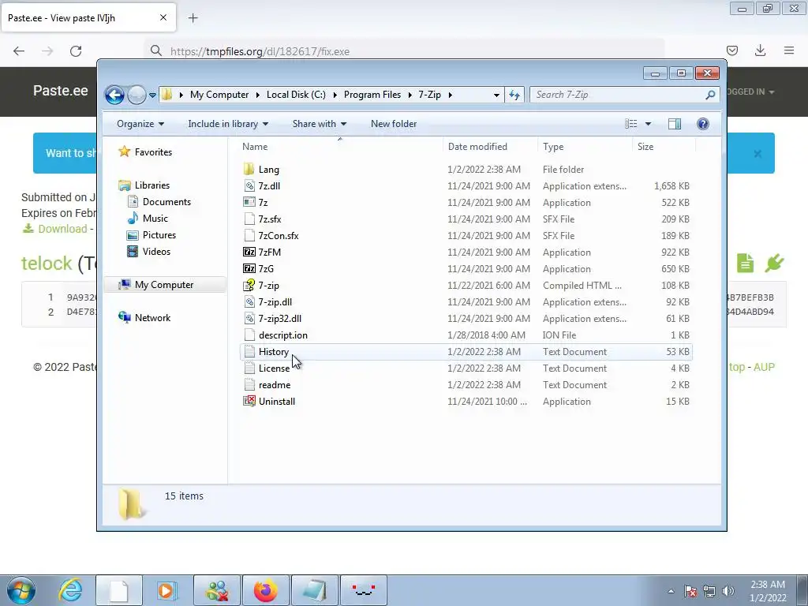Click the Explorer help question mark icon
This screenshot has height=606, width=808.
[703, 124]
